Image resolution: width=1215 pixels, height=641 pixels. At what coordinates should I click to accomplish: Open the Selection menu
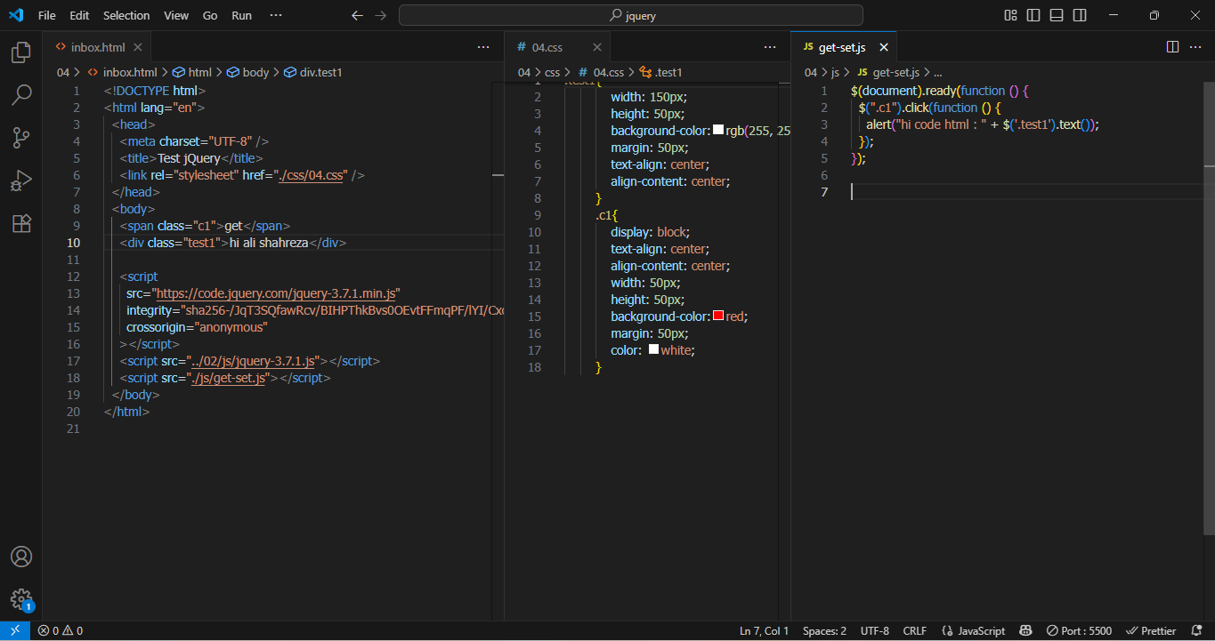[x=126, y=15]
